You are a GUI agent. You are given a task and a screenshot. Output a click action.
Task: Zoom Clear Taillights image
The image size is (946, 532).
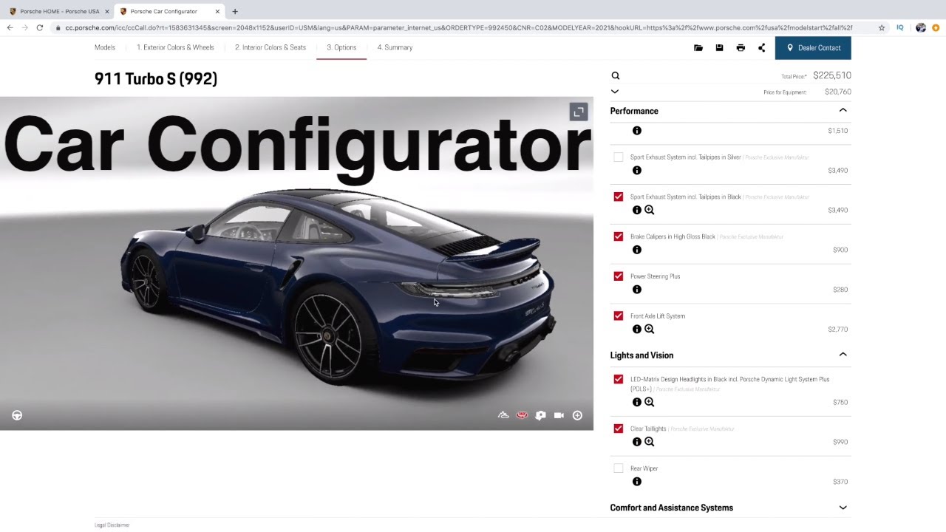(x=650, y=442)
